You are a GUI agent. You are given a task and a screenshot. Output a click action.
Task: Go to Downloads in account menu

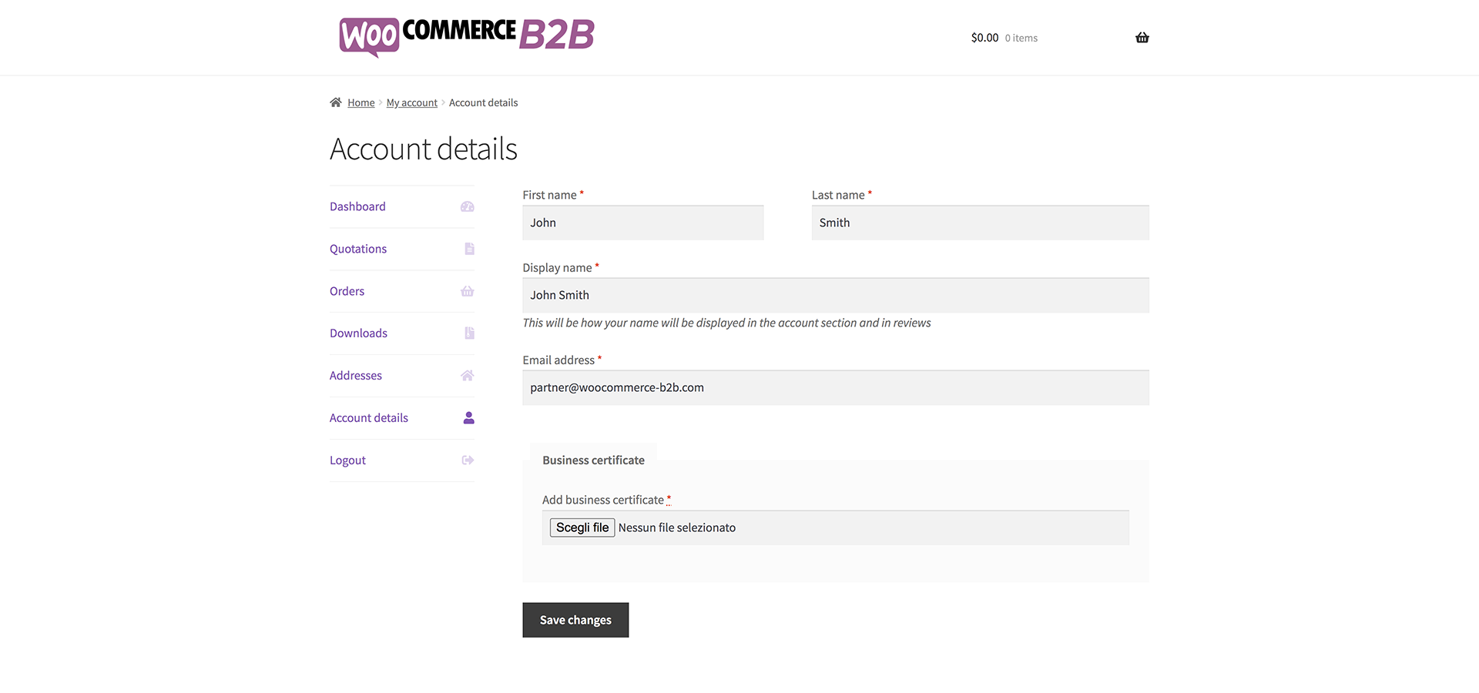coord(358,333)
